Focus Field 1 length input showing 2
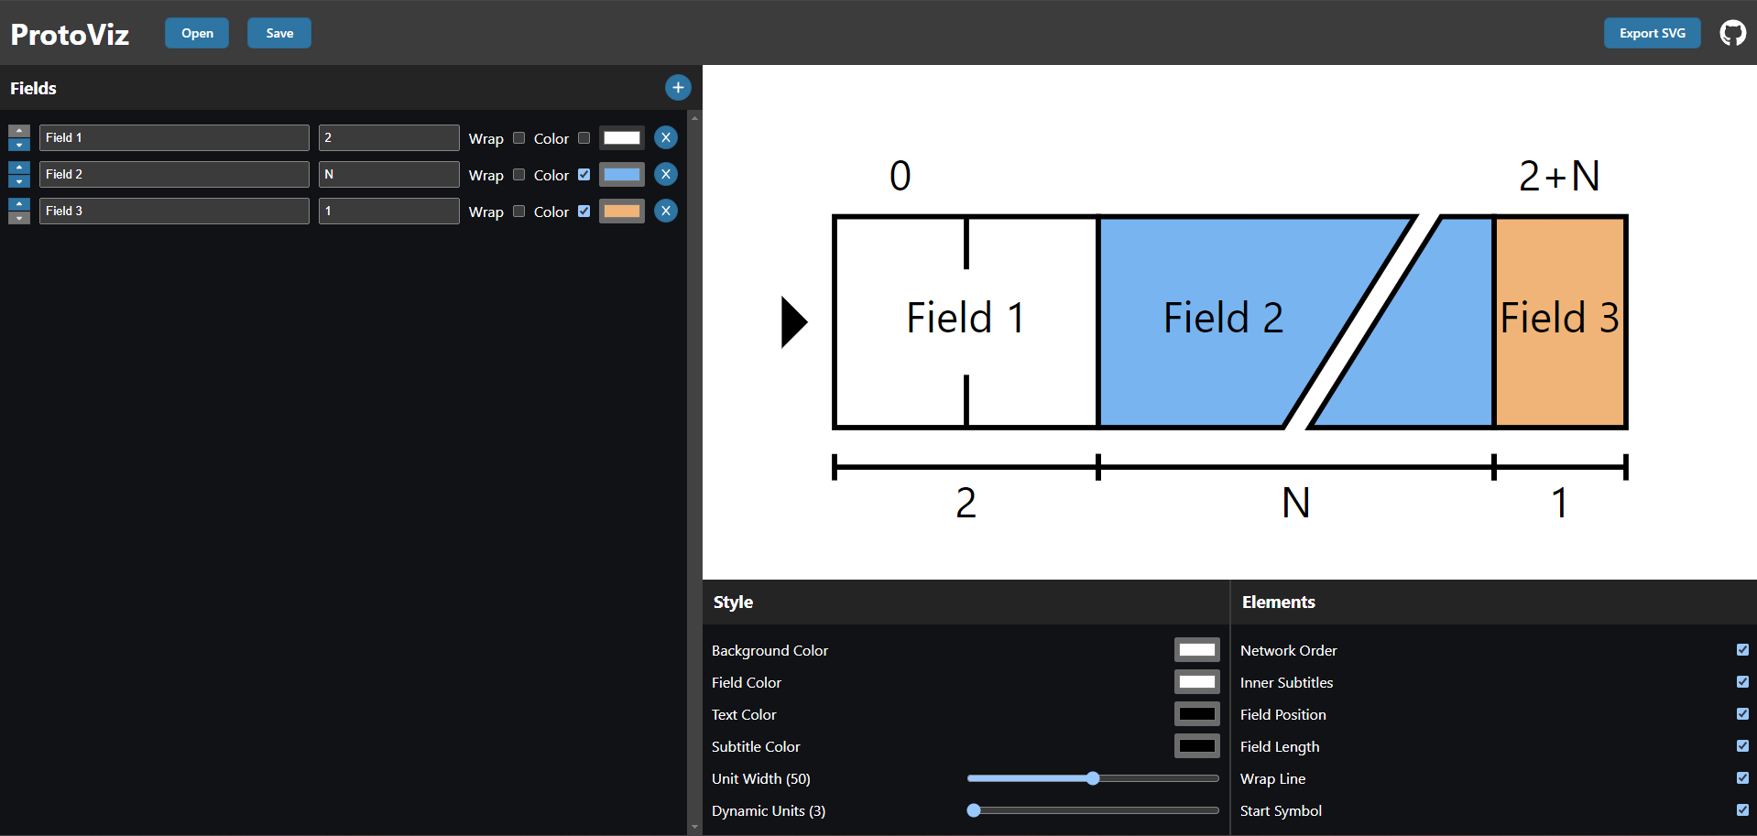 [x=389, y=137]
